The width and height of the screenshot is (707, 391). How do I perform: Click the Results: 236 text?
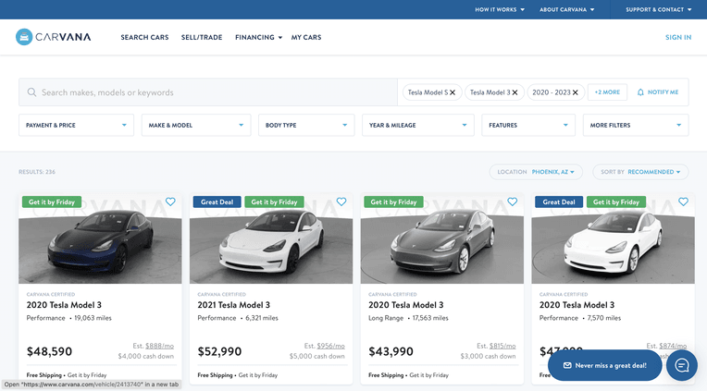[x=37, y=172]
